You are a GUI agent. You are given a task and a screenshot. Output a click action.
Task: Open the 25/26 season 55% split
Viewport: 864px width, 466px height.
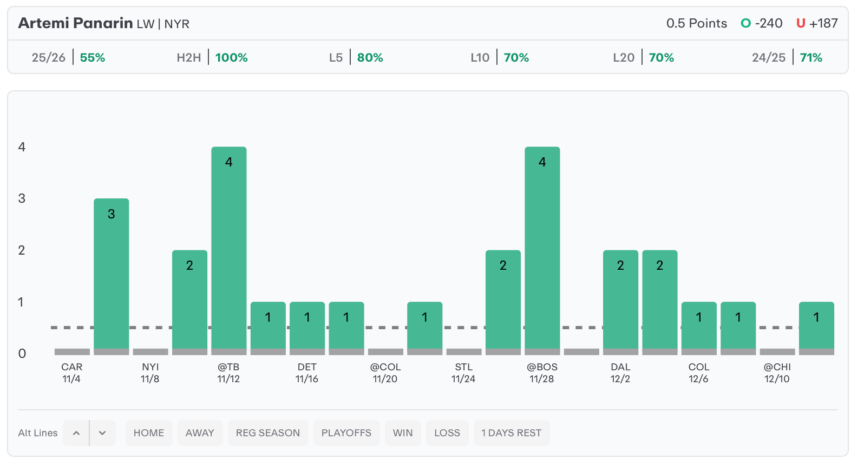point(69,57)
